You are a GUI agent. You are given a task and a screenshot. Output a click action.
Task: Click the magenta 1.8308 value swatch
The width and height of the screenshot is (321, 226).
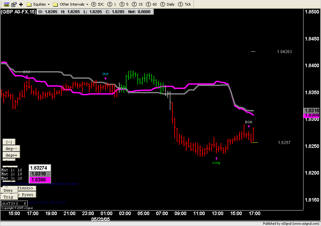pyautogui.click(x=40, y=180)
